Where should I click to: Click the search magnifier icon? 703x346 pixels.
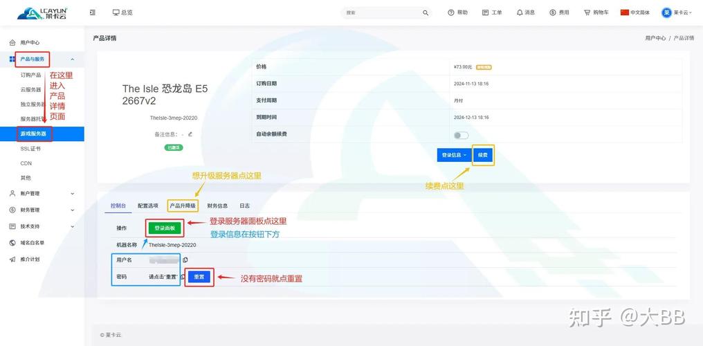point(425,13)
